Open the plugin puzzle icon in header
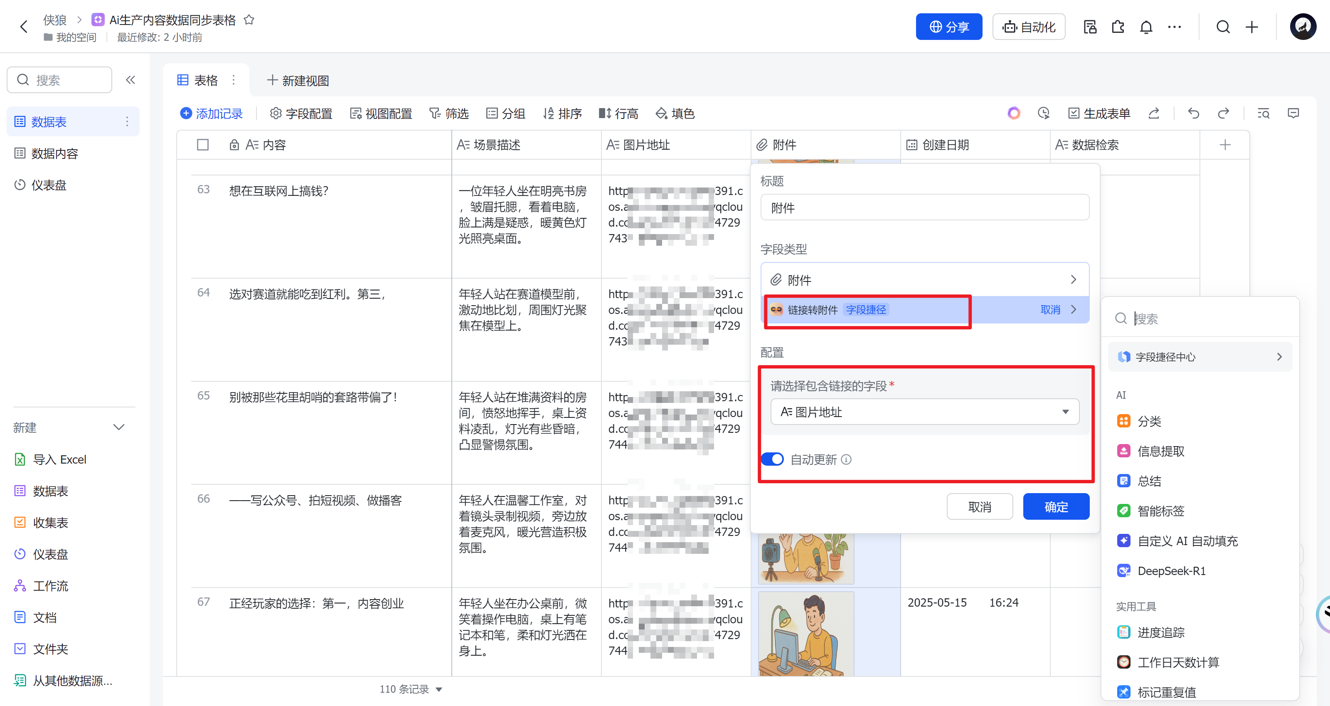 pyautogui.click(x=1118, y=27)
